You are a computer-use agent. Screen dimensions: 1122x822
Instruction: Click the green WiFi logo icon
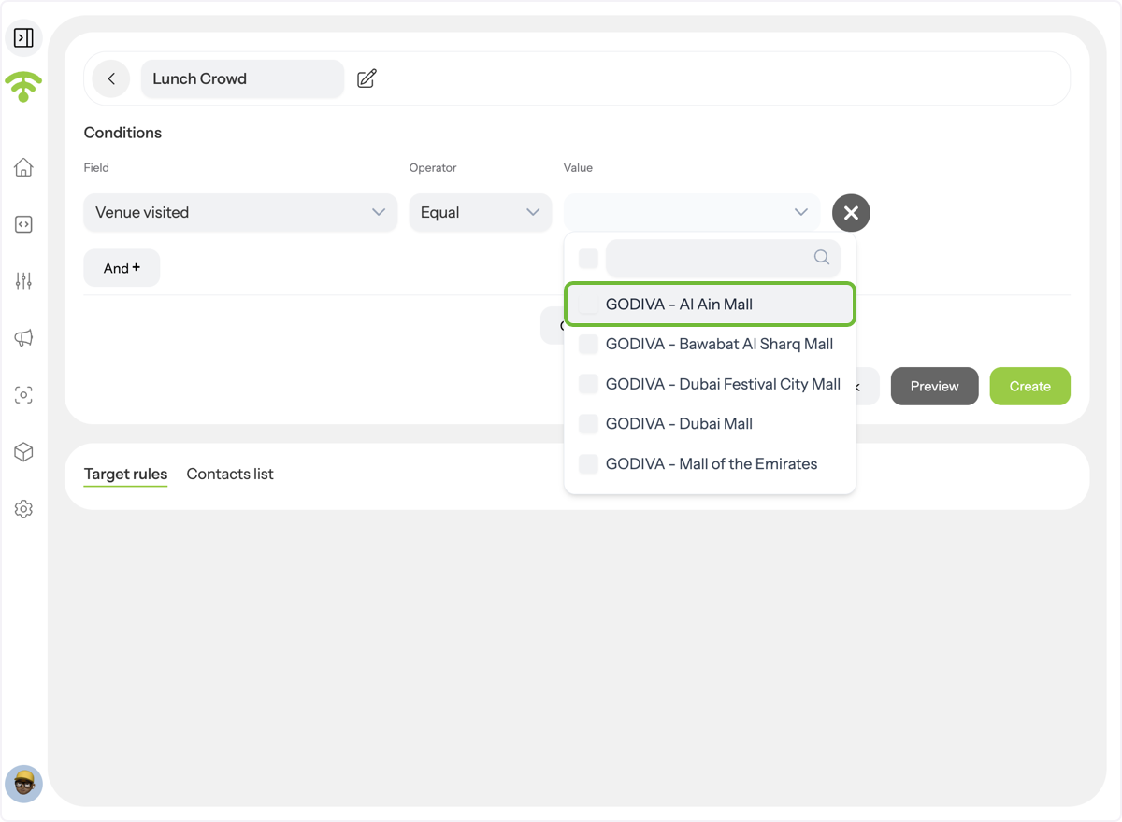pos(23,87)
